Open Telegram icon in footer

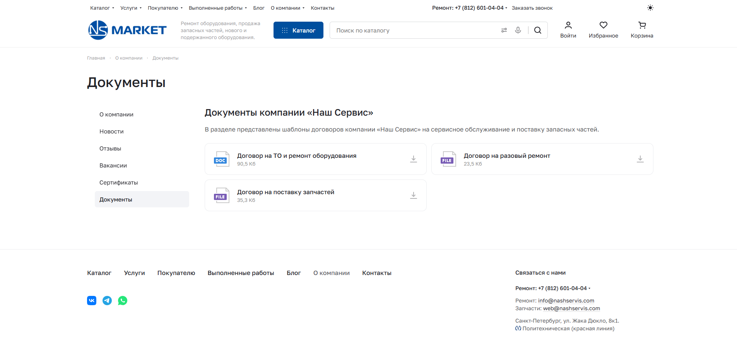pos(107,301)
